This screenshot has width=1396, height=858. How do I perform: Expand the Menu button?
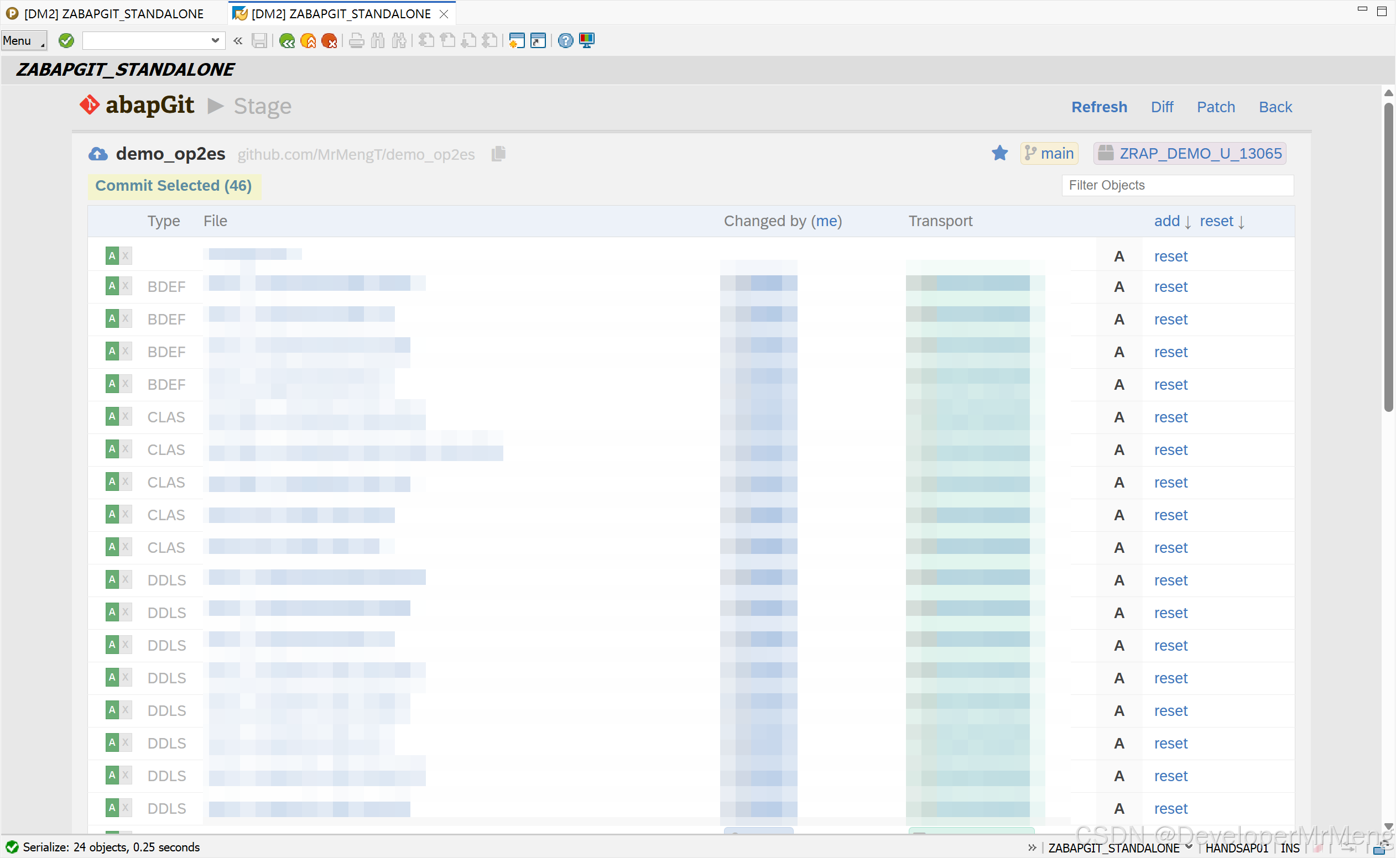pyautogui.click(x=23, y=40)
